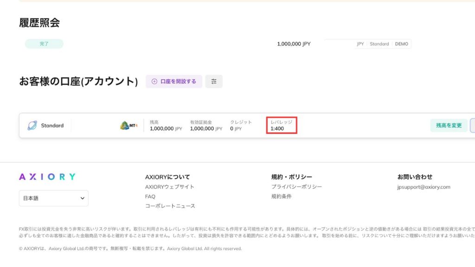Viewport: 475px width, 267px height.
Task: Click the MT4 platform icon
Action: pos(129,125)
